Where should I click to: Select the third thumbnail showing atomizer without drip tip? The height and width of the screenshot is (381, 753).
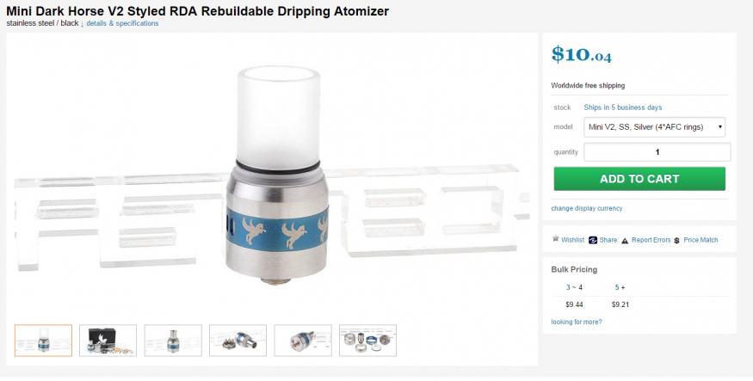click(173, 341)
